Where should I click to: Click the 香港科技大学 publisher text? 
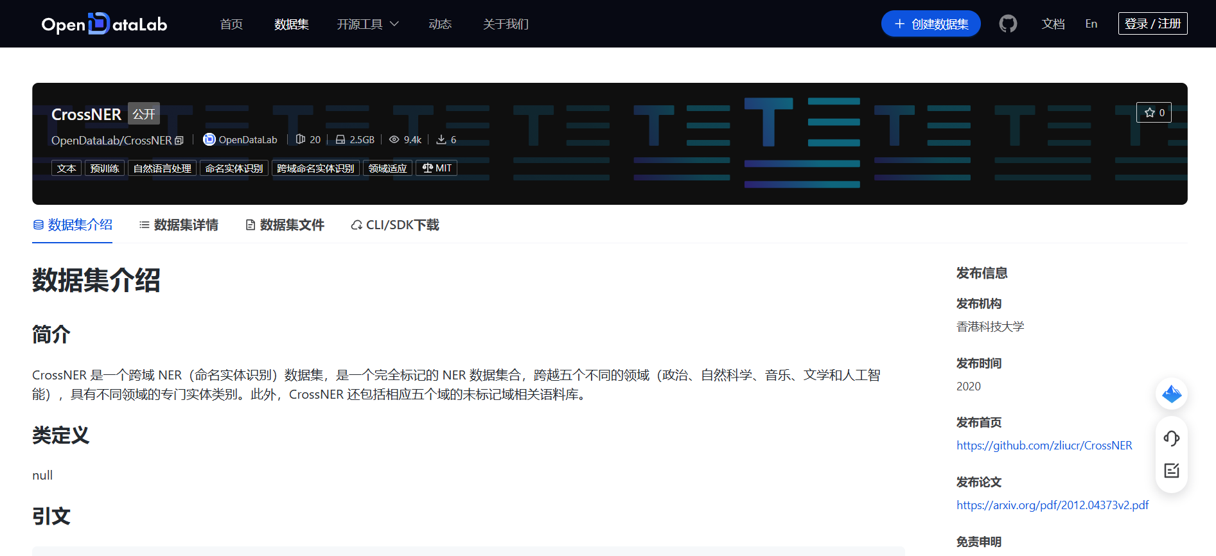990,327
